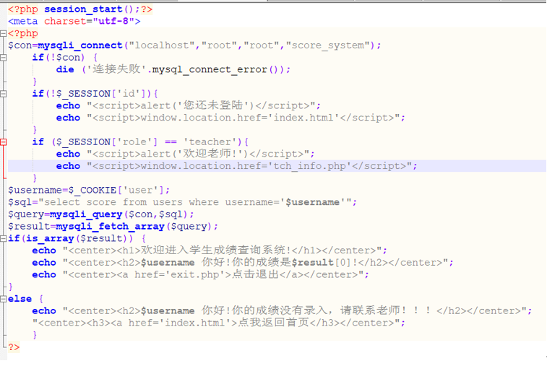Click the 点我返回首页 h3 line
547x366 pixels.
click(219, 323)
